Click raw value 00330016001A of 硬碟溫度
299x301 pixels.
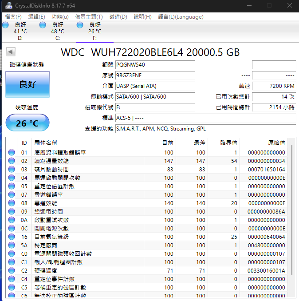click(266, 271)
